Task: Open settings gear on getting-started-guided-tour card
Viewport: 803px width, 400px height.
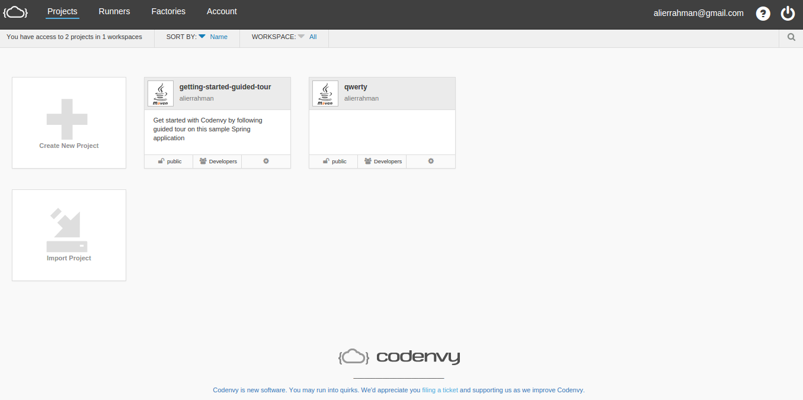Action: (x=265, y=160)
